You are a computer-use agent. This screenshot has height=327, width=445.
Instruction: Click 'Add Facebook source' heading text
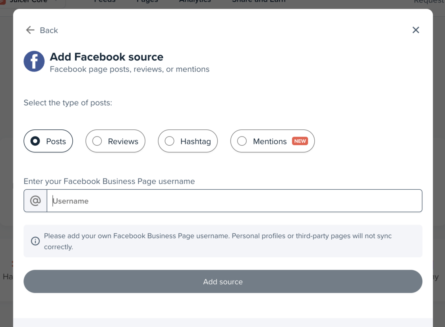coord(106,57)
